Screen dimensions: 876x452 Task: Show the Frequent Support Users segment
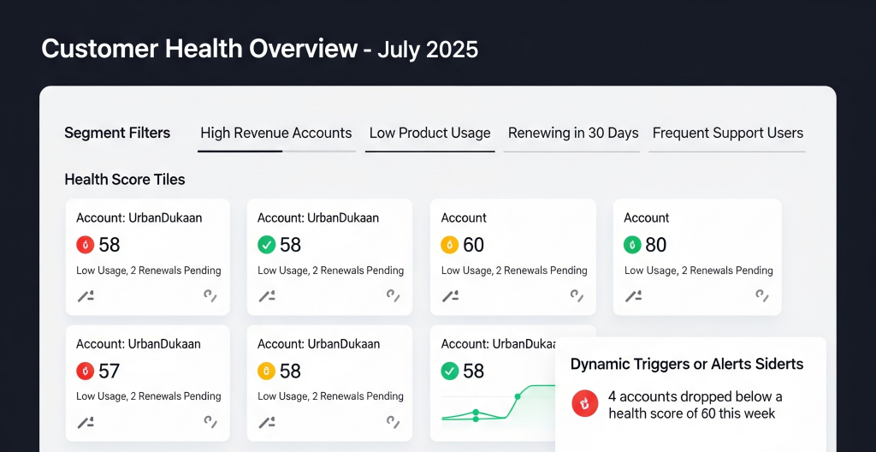[727, 133]
